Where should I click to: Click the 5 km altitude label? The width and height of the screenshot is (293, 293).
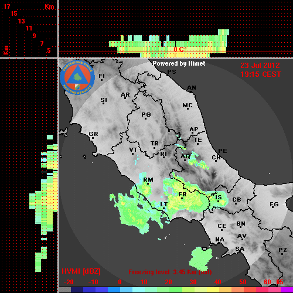(x=49, y=50)
